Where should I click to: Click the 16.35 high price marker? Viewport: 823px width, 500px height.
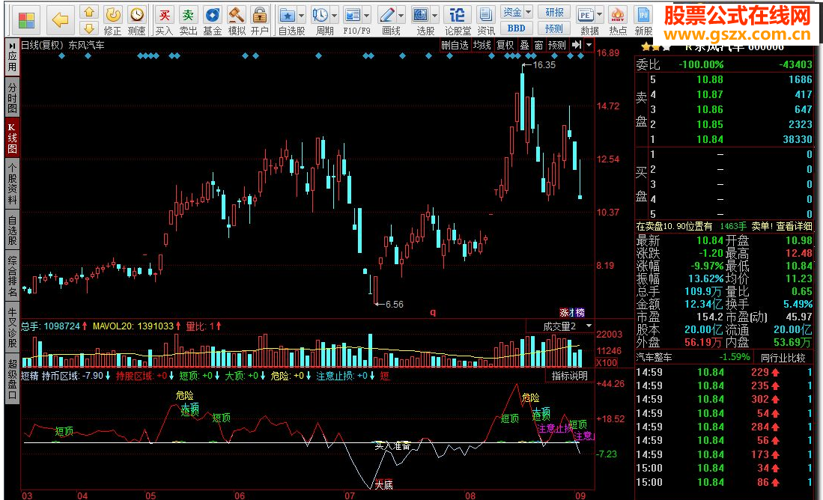[544, 65]
